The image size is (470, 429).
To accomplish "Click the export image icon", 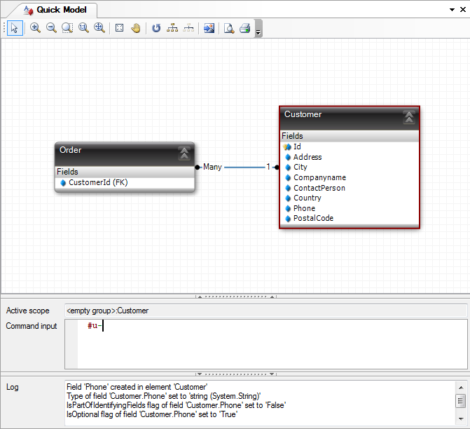I will (x=209, y=28).
